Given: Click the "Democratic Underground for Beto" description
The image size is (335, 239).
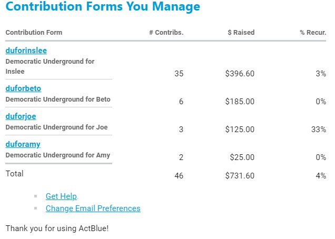Looking at the screenshot, I should pos(58,99).
